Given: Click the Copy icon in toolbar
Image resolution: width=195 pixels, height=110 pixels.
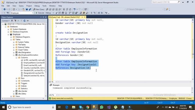Looking at the screenshot, I should (67, 9).
